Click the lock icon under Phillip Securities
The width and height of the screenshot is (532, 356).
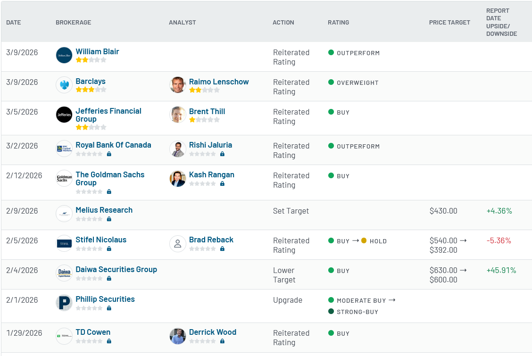[x=109, y=308]
